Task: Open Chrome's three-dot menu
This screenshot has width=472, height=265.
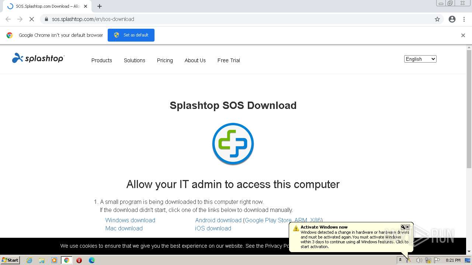Action: [464, 19]
